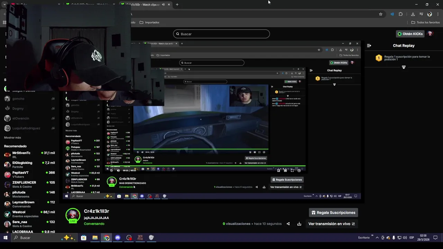The image size is (443, 249).
Task: Open the ZENFLUENCER channel in the sidebar
Action: pos(29,184)
